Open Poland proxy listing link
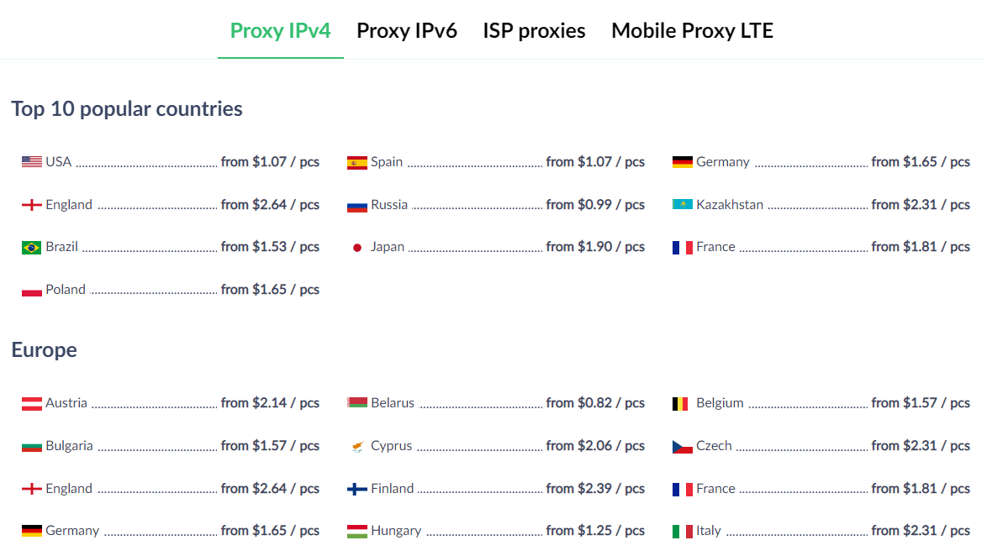Viewport: 987px width, 556px height. coord(171,290)
